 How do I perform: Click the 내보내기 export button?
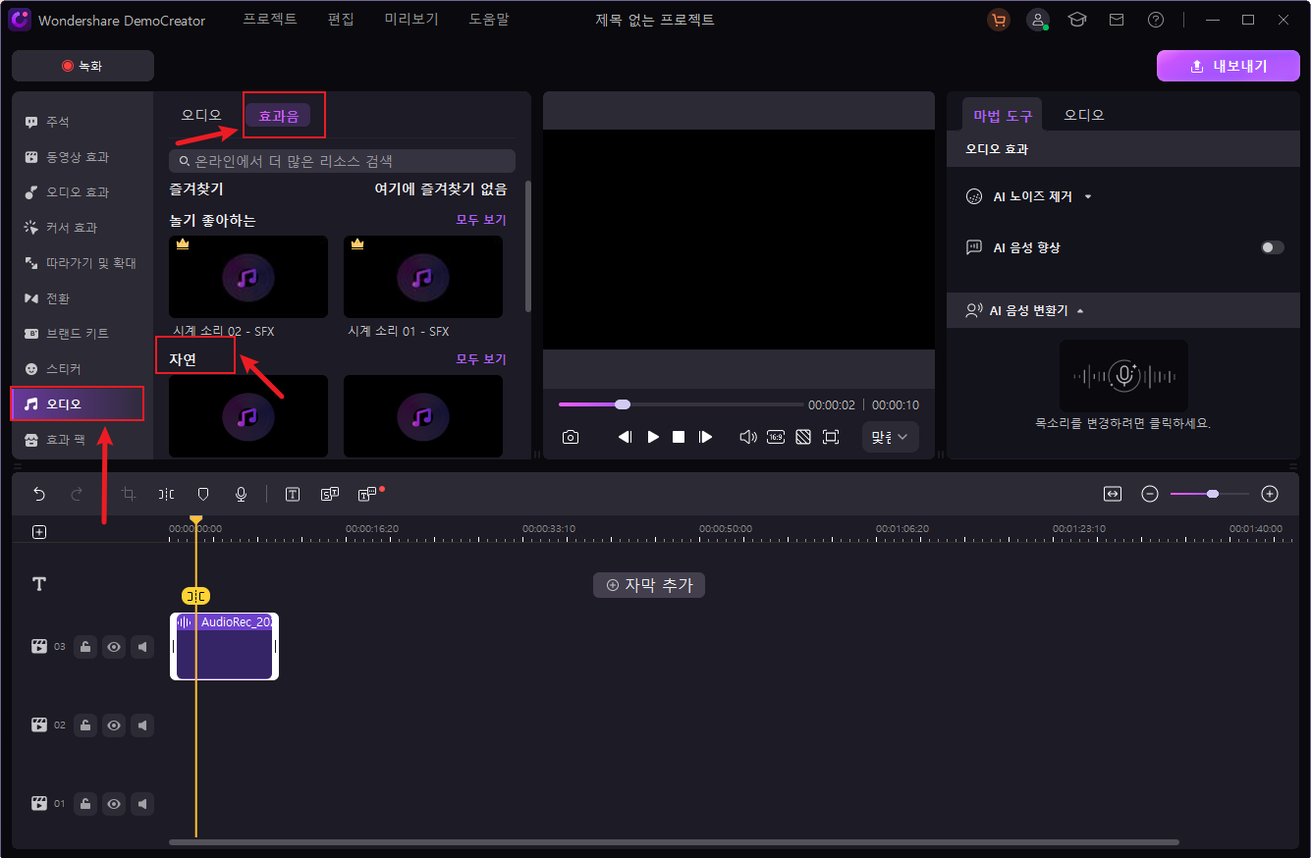pos(1228,66)
